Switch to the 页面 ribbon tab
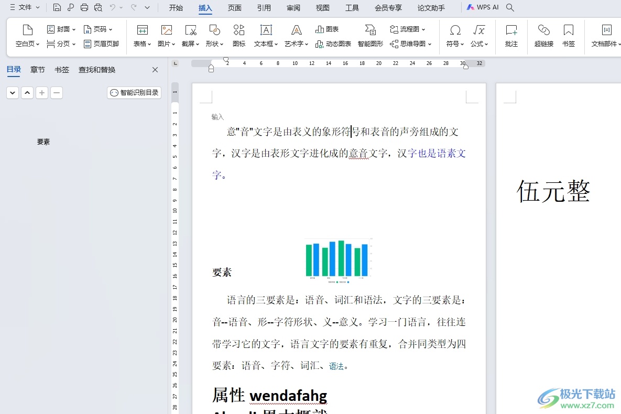The height and width of the screenshot is (414, 621). click(x=234, y=8)
